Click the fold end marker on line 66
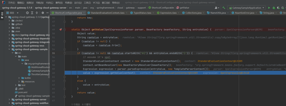The height and width of the screenshot is (106, 286). click(x=65, y=97)
